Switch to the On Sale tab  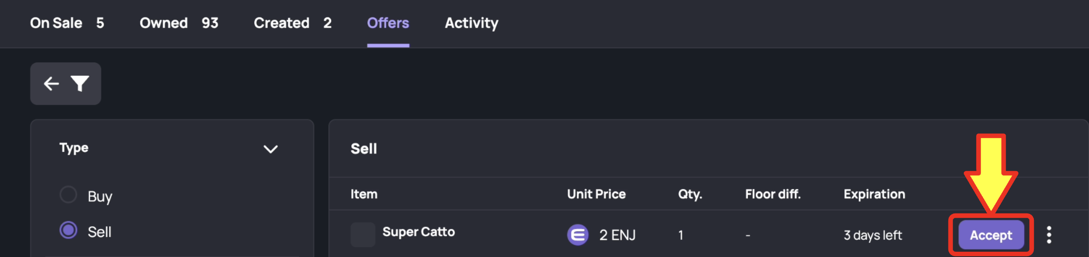[67, 23]
